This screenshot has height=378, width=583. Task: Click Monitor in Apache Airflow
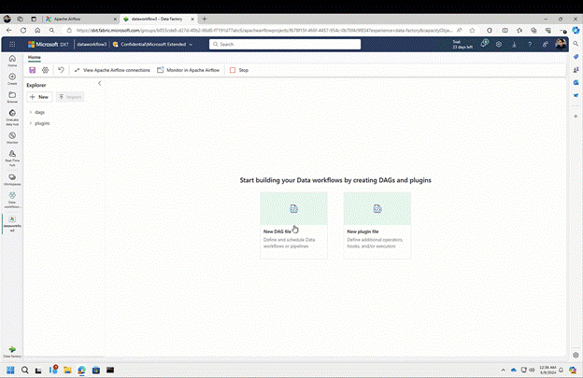tap(188, 70)
